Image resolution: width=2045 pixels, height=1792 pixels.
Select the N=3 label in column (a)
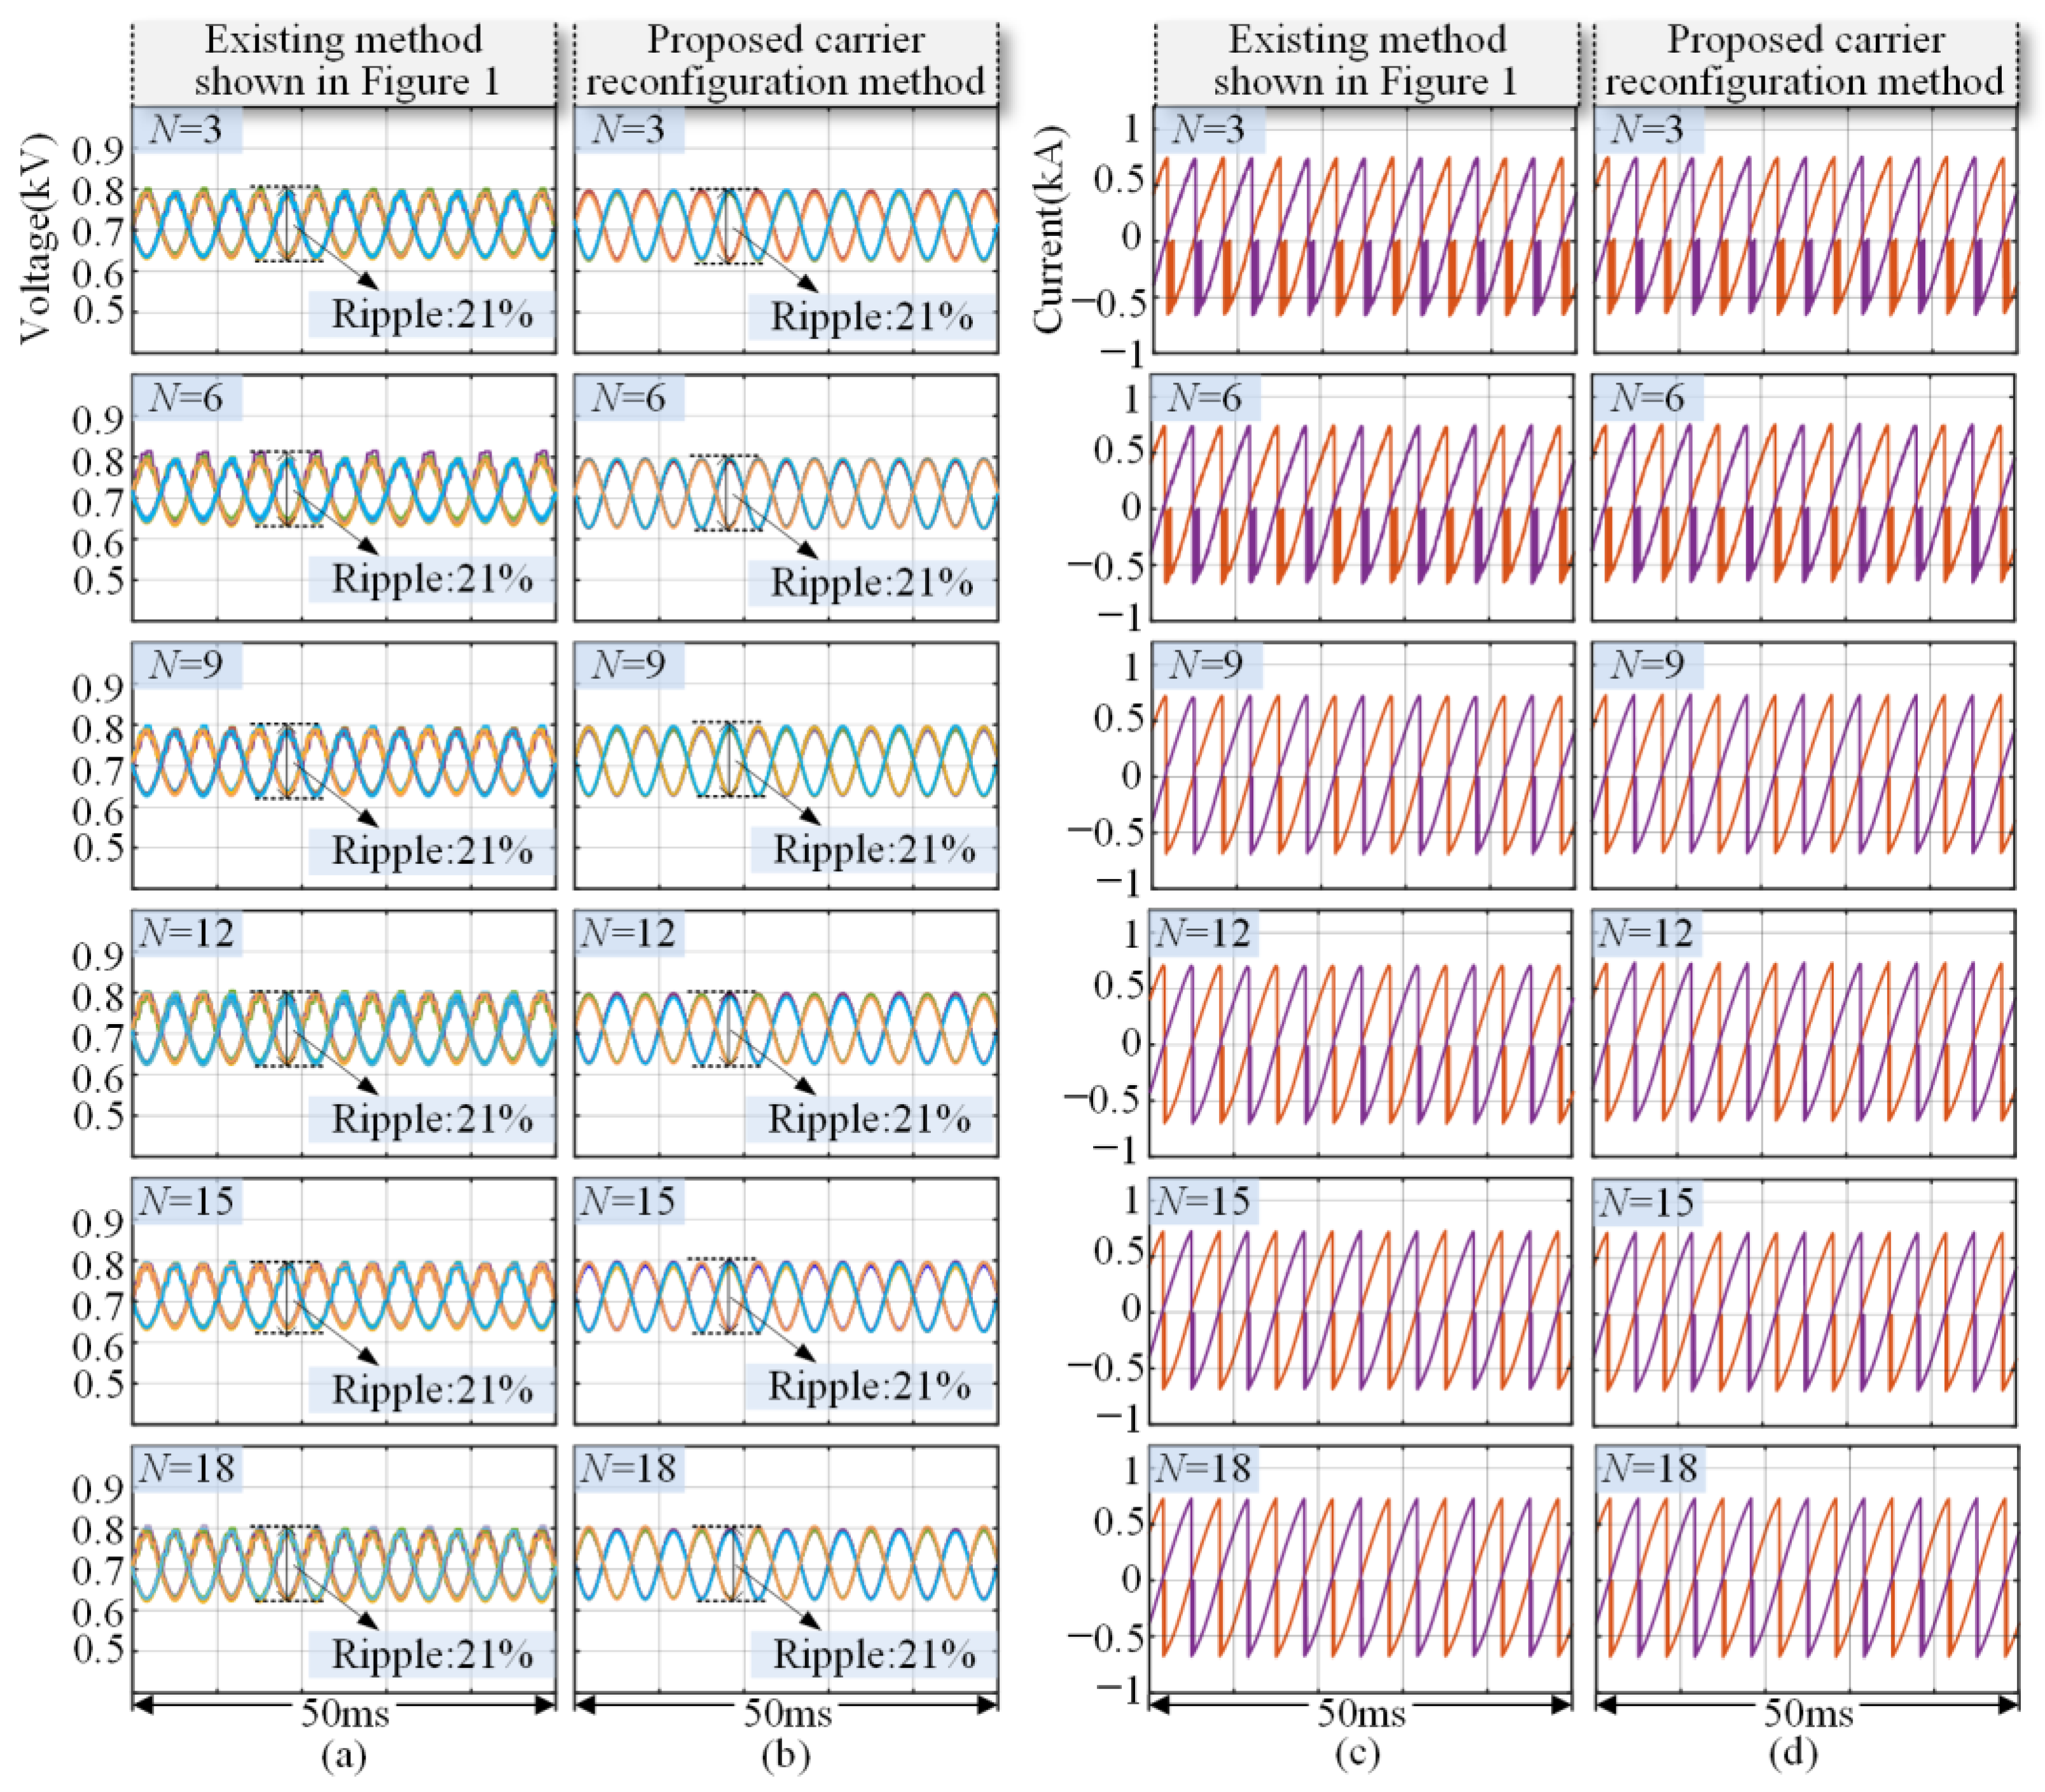click(186, 129)
